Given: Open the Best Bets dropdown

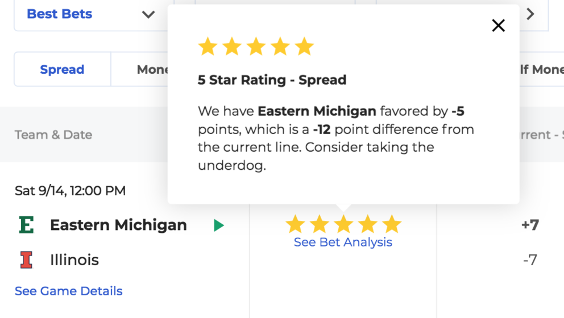Looking at the screenshot, I should tap(90, 14).
